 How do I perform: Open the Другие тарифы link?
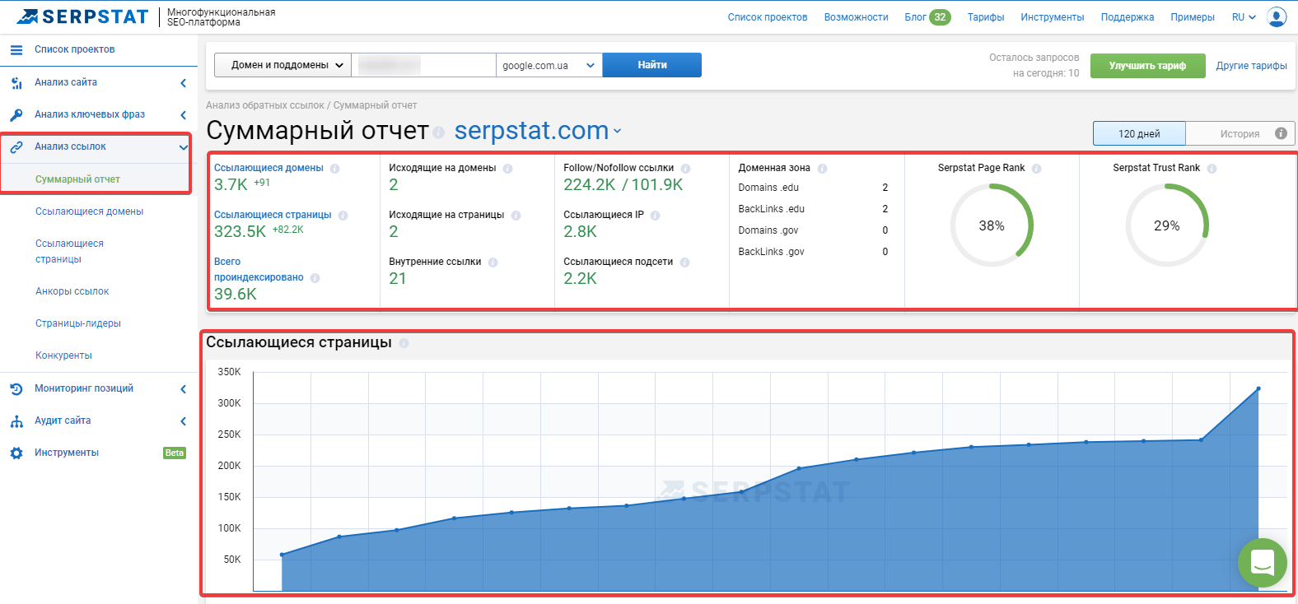(1251, 66)
